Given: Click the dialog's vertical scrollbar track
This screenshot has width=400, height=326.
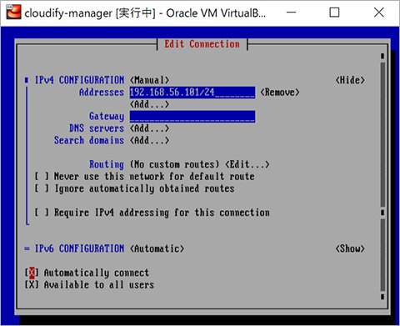Looking at the screenshot, I should [382, 176].
